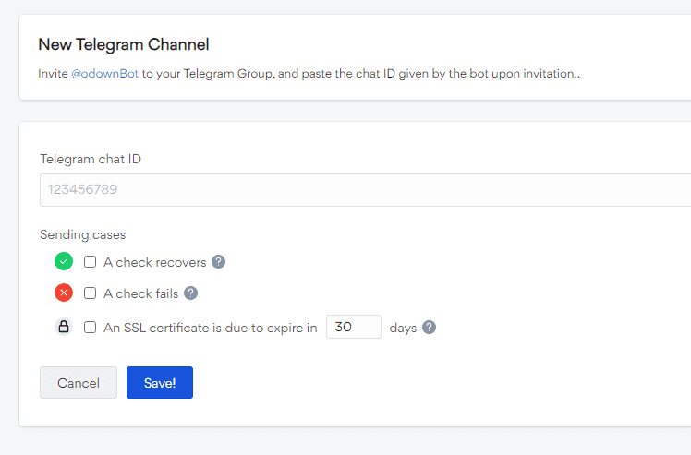Click the green check recovery icon

(x=64, y=261)
